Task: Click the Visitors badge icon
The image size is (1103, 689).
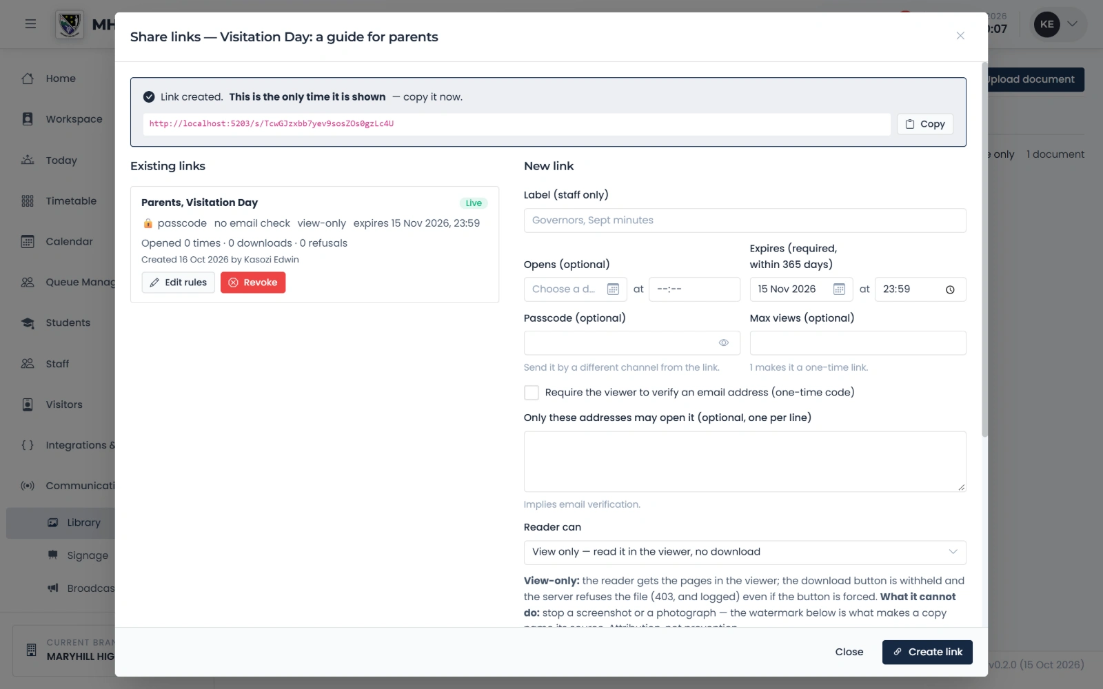Action: click(x=28, y=404)
